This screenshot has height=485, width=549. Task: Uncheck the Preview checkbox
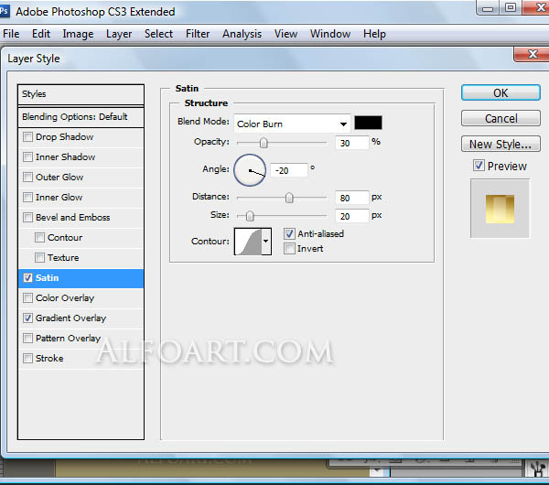(479, 166)
